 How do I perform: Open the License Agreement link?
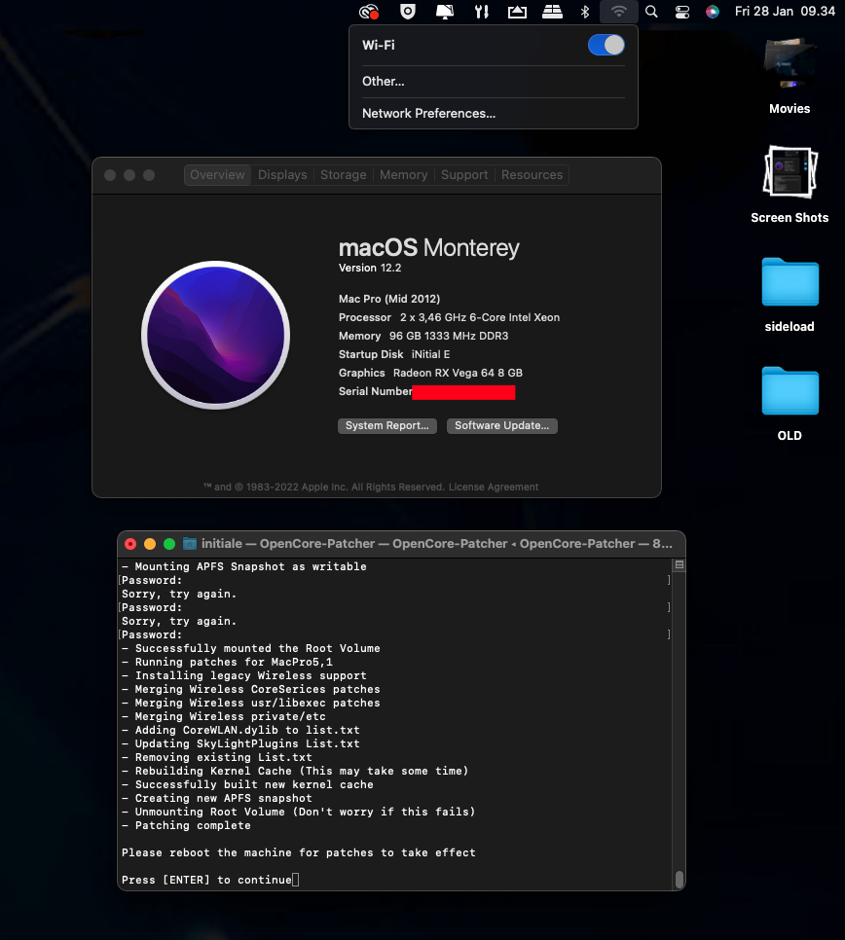point(494,487)
